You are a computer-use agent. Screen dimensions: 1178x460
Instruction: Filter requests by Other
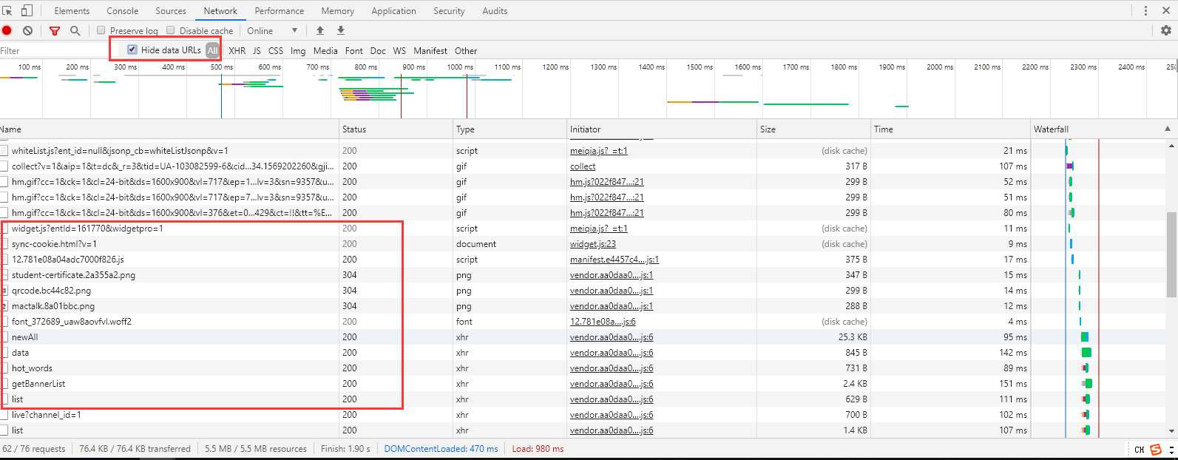[x=466, y=50]
